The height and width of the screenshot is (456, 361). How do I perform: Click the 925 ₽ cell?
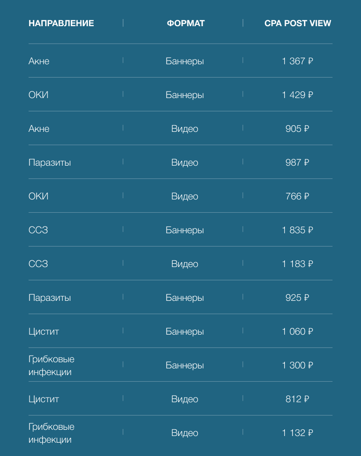pos(297,297)
